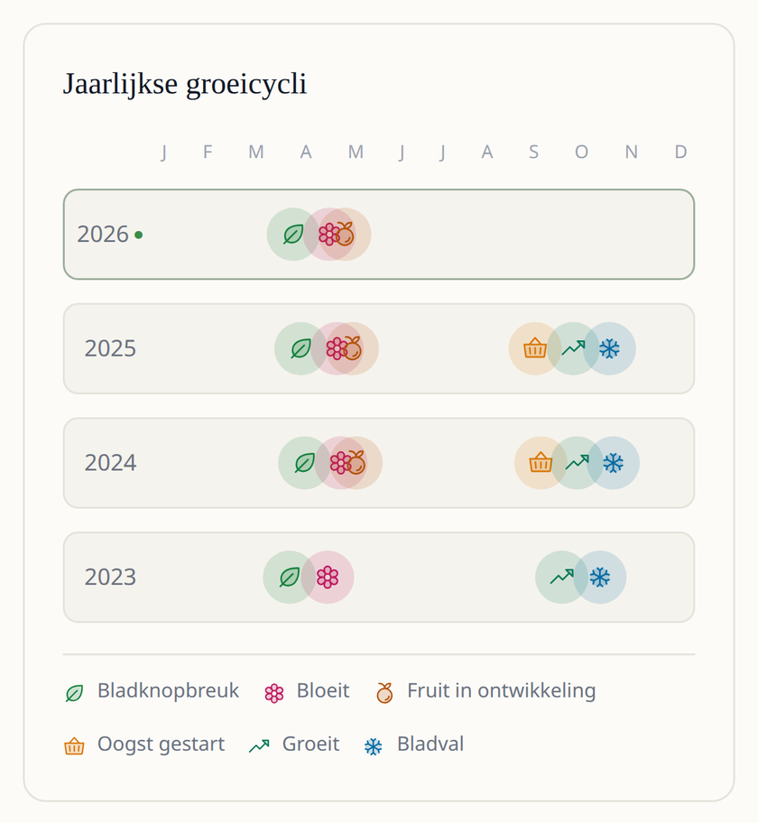Select the Bladval legend snowflake icon
This screenshot has width=758, height=823.
point(374,746)
